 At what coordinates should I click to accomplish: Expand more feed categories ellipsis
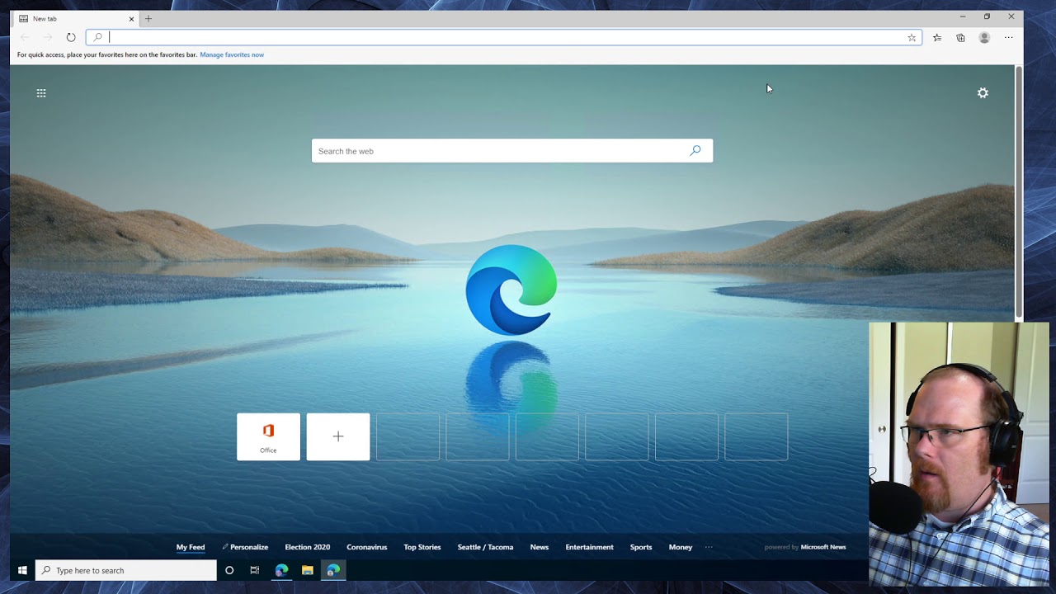click(x=708, y=547)
